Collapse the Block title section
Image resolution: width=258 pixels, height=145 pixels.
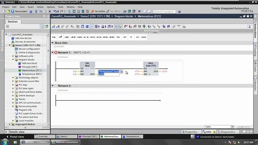(x=53, y=43)
